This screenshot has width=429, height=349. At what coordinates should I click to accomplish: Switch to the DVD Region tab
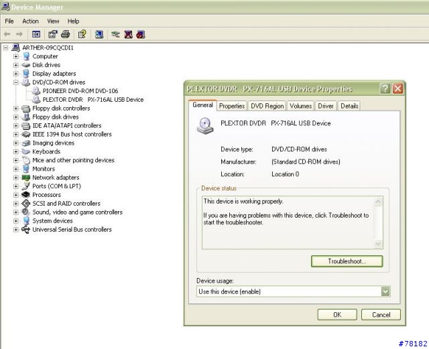267,106
